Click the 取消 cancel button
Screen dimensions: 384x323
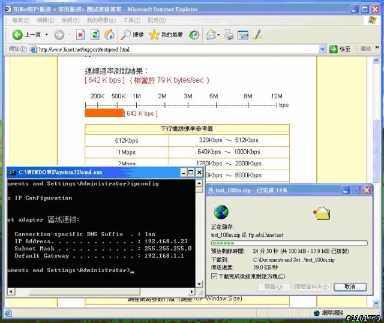350,286
